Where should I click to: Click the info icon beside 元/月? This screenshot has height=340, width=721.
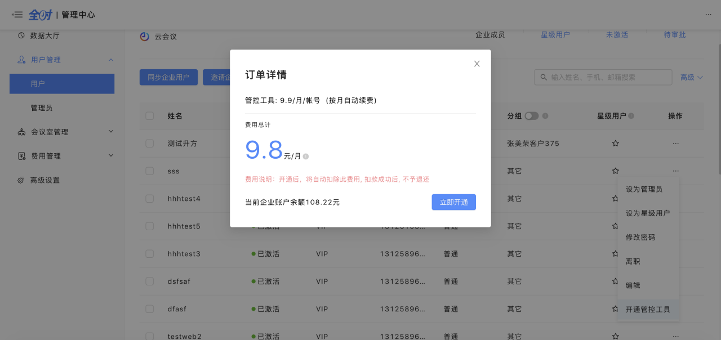[306, 156]
